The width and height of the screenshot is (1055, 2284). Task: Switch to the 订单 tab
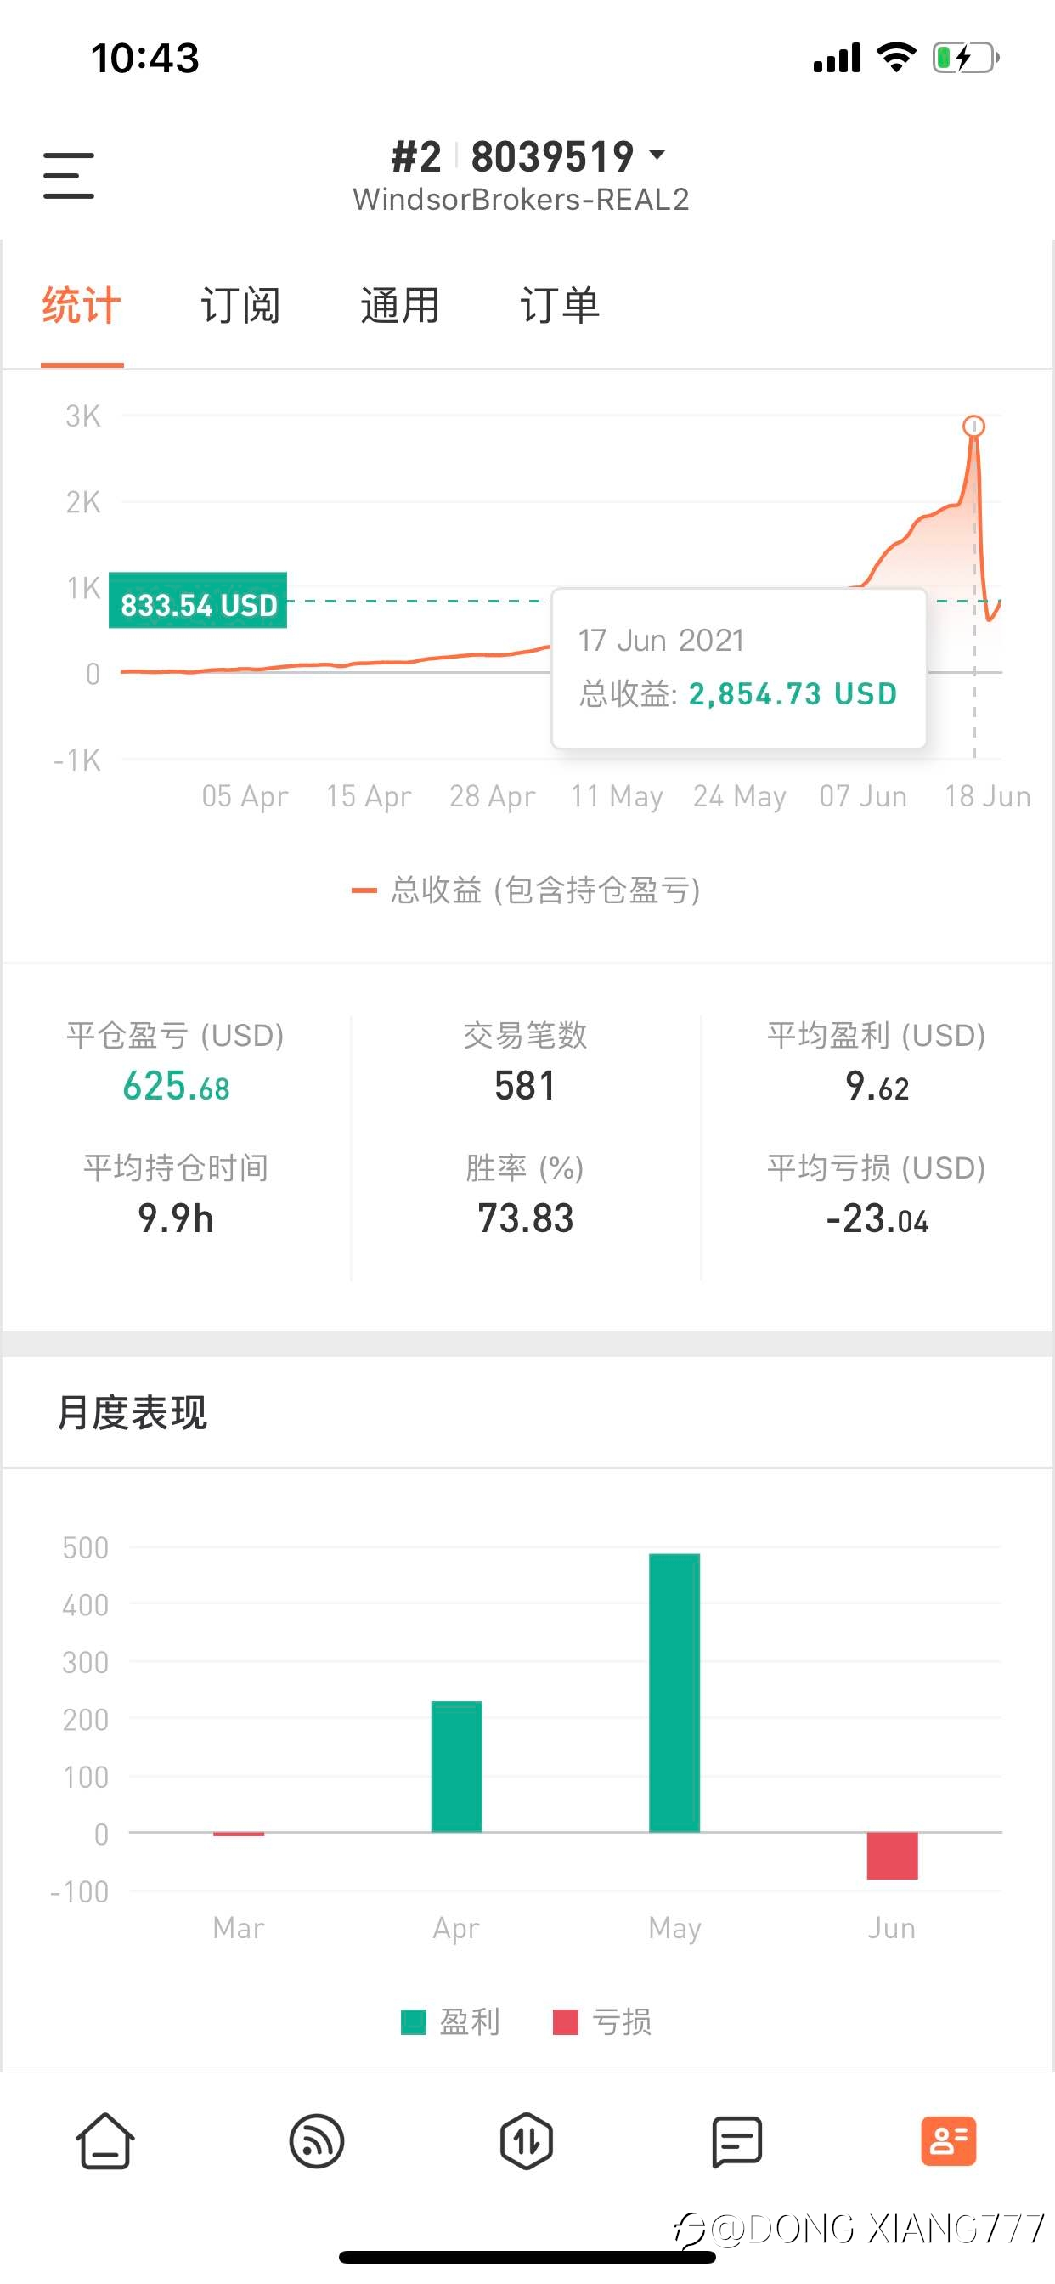tap(560, 306)
